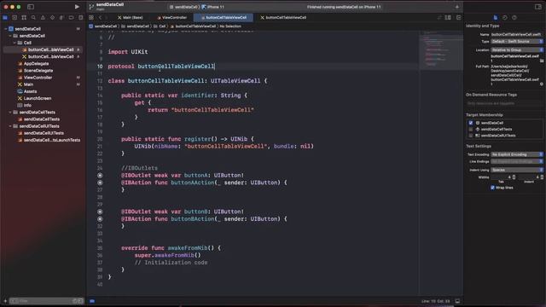The image size is (546, 307).
Task: Select the buttonCellTableViewCell swift tab
Action: click(x=224, y=17)
